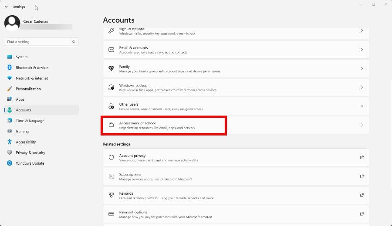Click the Time & language globe icon

coord(10,120)
